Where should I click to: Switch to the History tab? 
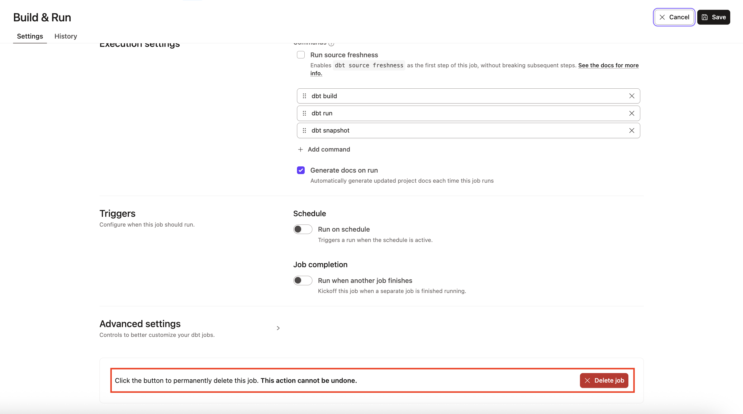[x=66, y=36]
